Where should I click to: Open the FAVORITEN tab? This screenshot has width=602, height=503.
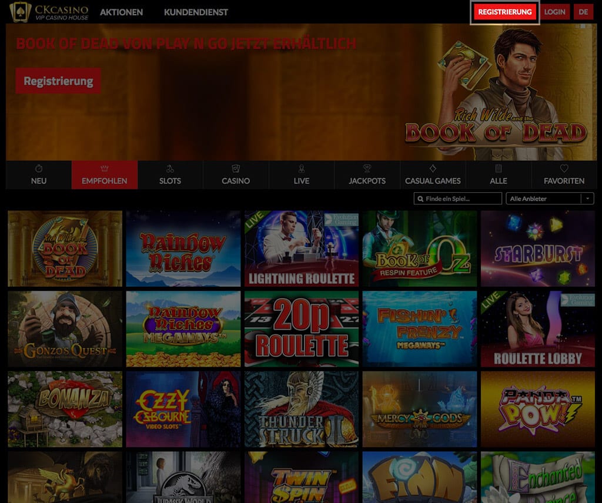pyautogui.click(x=564, y=175)
